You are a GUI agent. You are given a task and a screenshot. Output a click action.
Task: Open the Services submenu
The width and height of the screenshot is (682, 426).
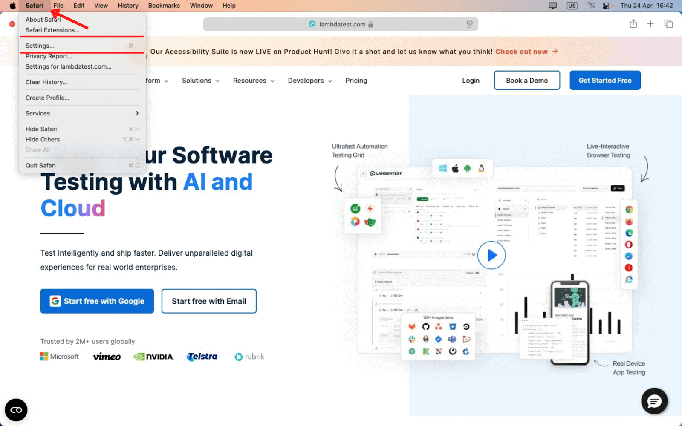coord(82,113)
